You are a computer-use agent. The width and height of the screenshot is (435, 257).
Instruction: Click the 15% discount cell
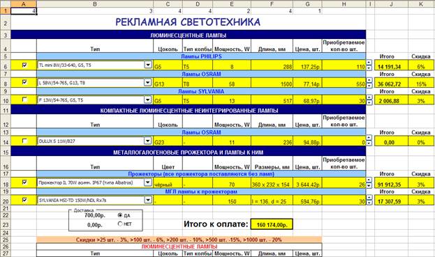pos(421,83)
